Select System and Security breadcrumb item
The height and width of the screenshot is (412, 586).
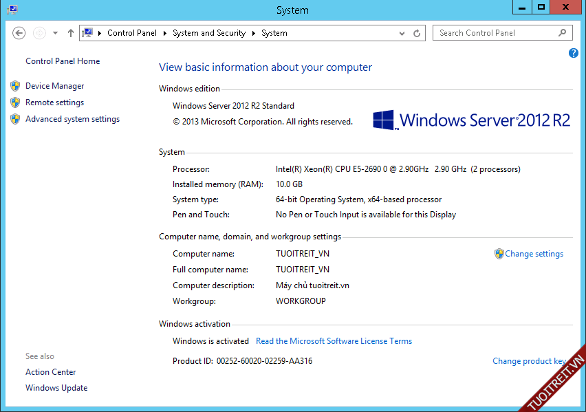(208, 33)
